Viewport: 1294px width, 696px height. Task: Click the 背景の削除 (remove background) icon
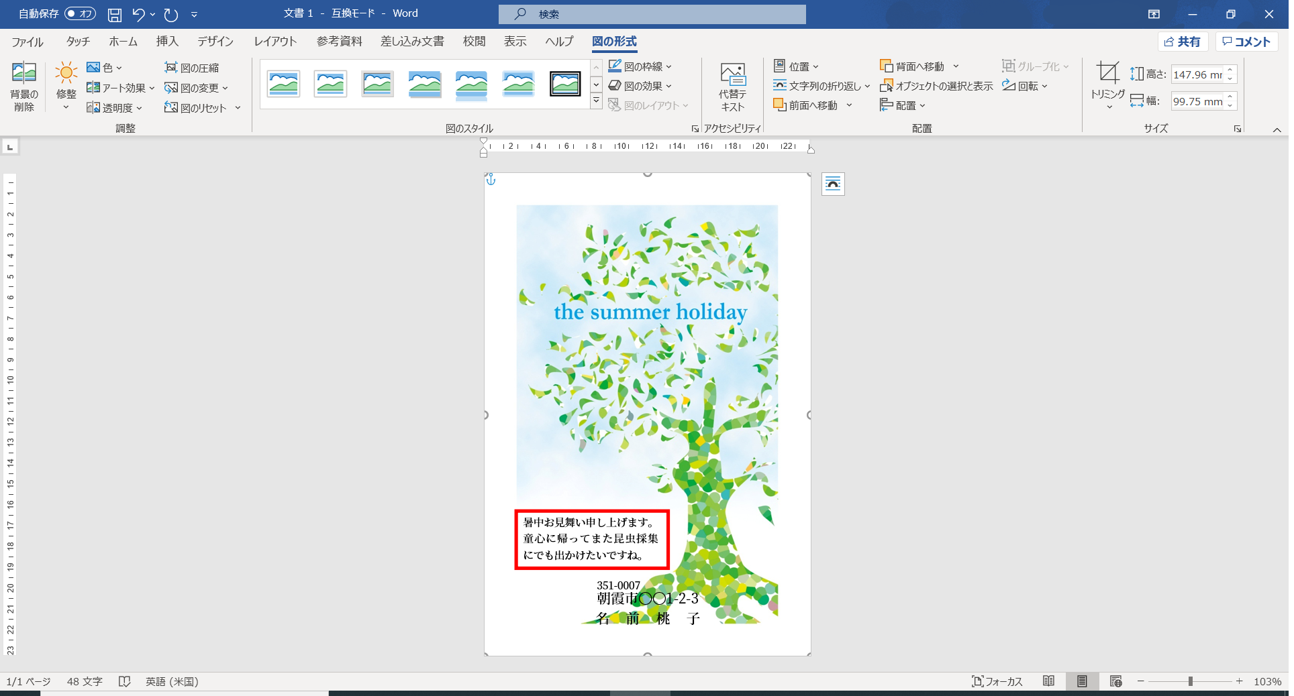[x=23, y=86]
